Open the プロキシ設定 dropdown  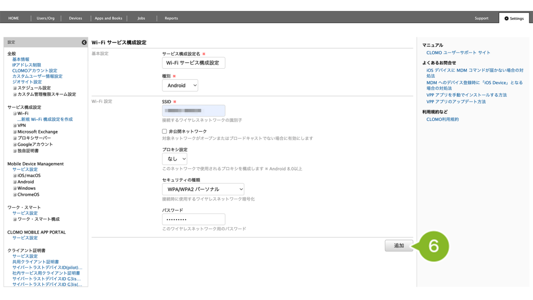pyautogui.click(x=174, y=159)
